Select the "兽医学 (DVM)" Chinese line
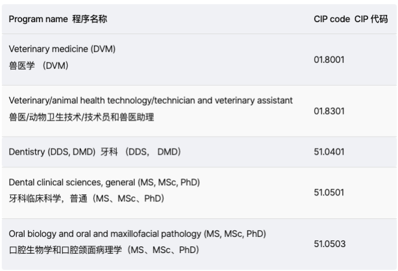The height and width of the screenshot is (271, 398). [x=38, y=66]
